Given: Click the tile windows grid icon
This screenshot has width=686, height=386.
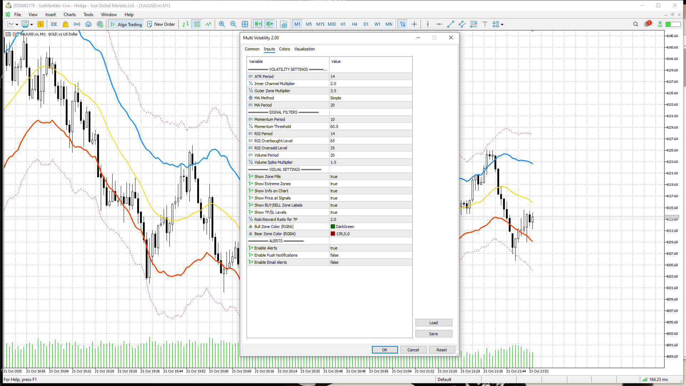Looking at the screenshot, I should 245,24.
